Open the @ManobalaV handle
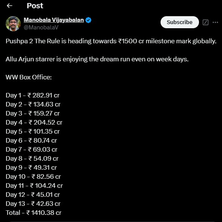This screenshot has height=222, width=222. pos(41,27)
